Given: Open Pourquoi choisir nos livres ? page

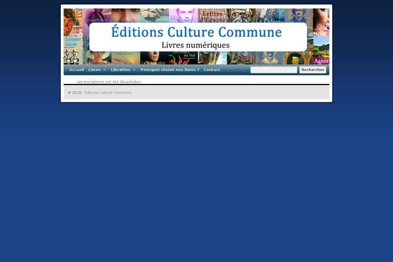Looking at the screenshot, I should [170, 69].
